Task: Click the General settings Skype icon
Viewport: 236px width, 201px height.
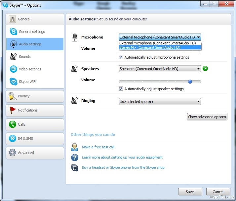Action: coord(14,32)
